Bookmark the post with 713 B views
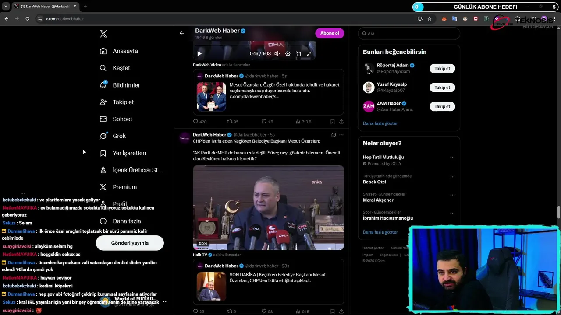 click(333, 121)
